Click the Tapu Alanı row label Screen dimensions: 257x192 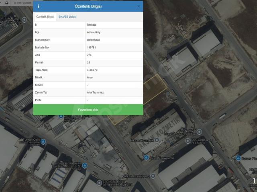point(41,70)
